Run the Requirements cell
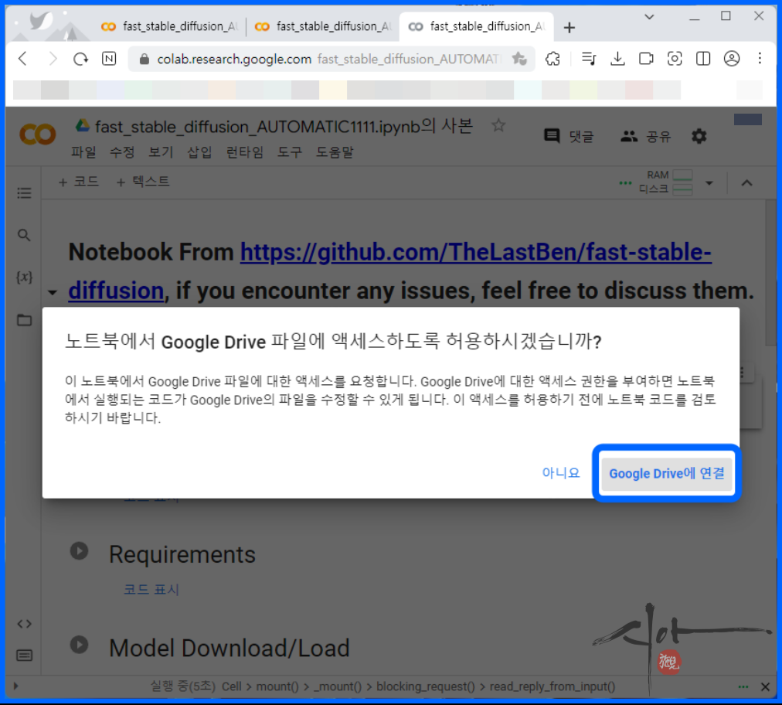The image size is (782, 705). click(80, 551)
